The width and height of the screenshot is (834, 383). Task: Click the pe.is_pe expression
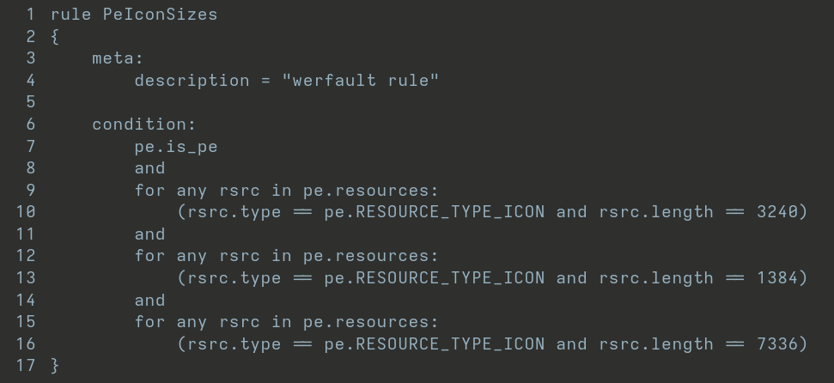pyautogui.click(x=176, y=147)
